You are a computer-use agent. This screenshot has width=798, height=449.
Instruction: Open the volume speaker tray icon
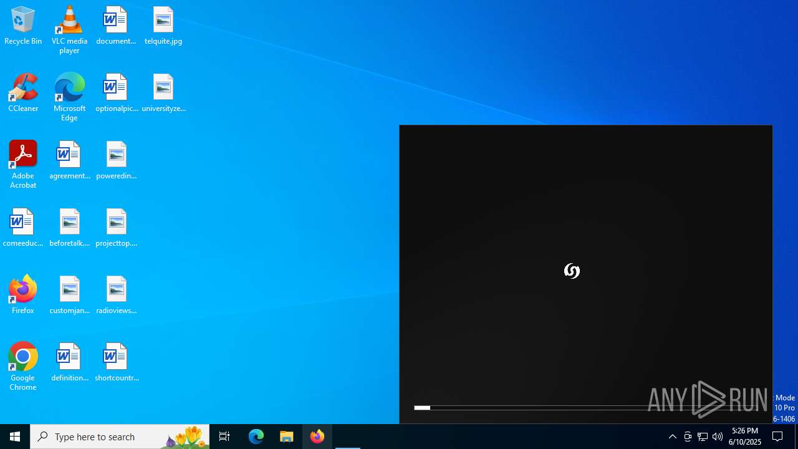tap(718, 437)
